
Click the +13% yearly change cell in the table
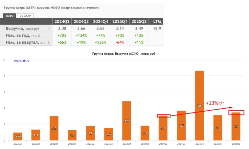(139, 35)
